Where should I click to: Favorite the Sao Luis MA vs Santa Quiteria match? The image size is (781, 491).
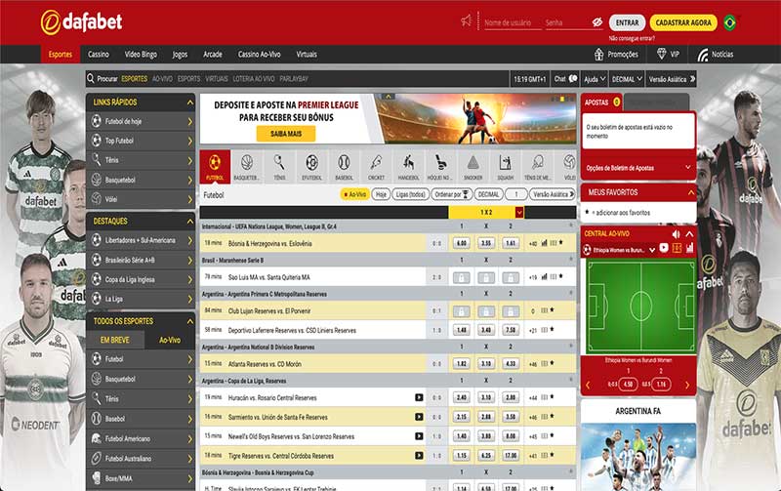(x=561, y=276)
